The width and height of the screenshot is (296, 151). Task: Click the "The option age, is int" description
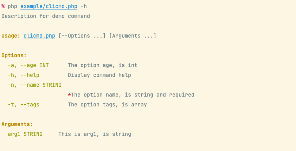(x=103, y=65)
